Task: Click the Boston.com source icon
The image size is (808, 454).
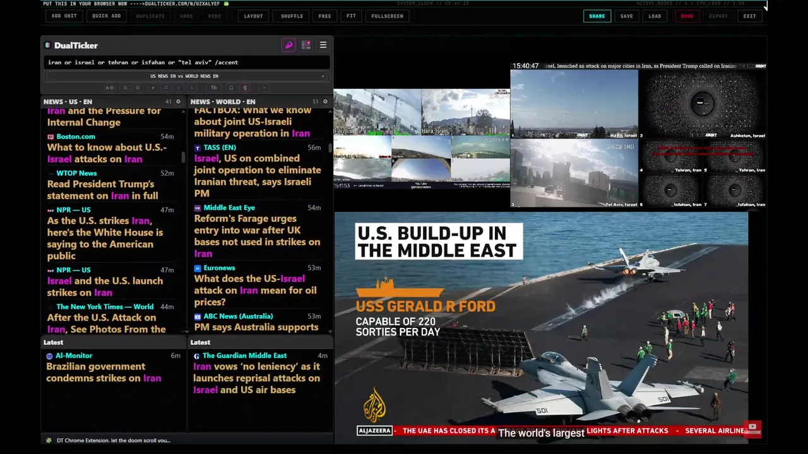Action: pyautogui.click(x=50, y=137)
